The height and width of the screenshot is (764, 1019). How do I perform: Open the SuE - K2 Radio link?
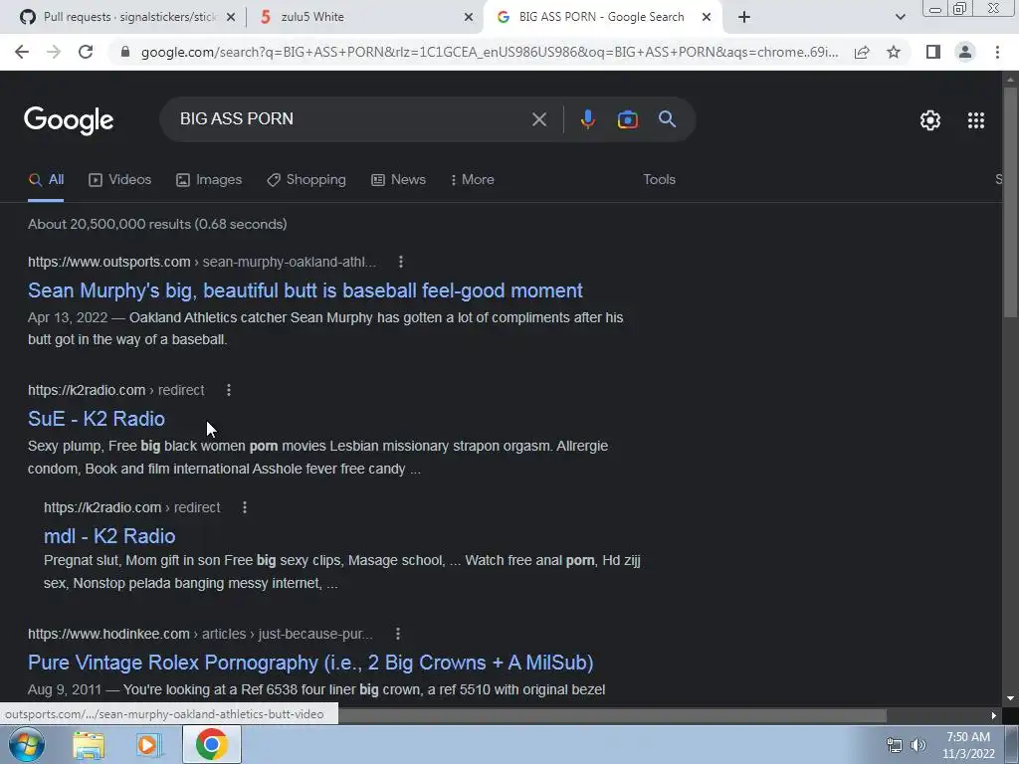97,419
